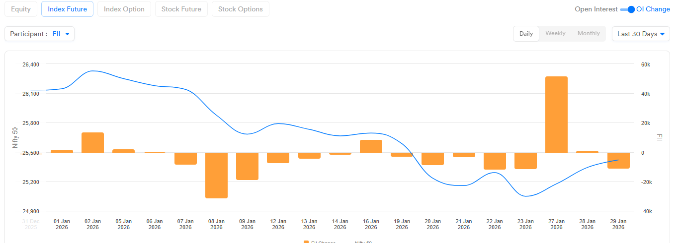Select the Index Future tab
680x243 pixels.
[x=67, y=9]
